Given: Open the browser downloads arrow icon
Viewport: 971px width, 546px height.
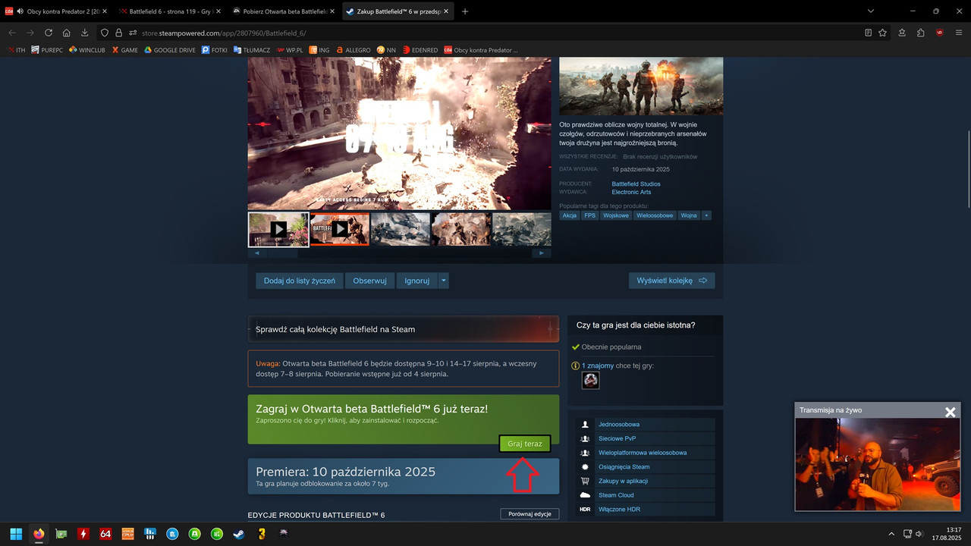Looking at the screenshot, I should 85,33.
